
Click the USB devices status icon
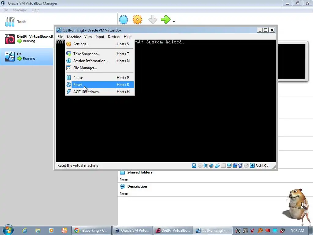pyautogui.click(x=218, y=166)
